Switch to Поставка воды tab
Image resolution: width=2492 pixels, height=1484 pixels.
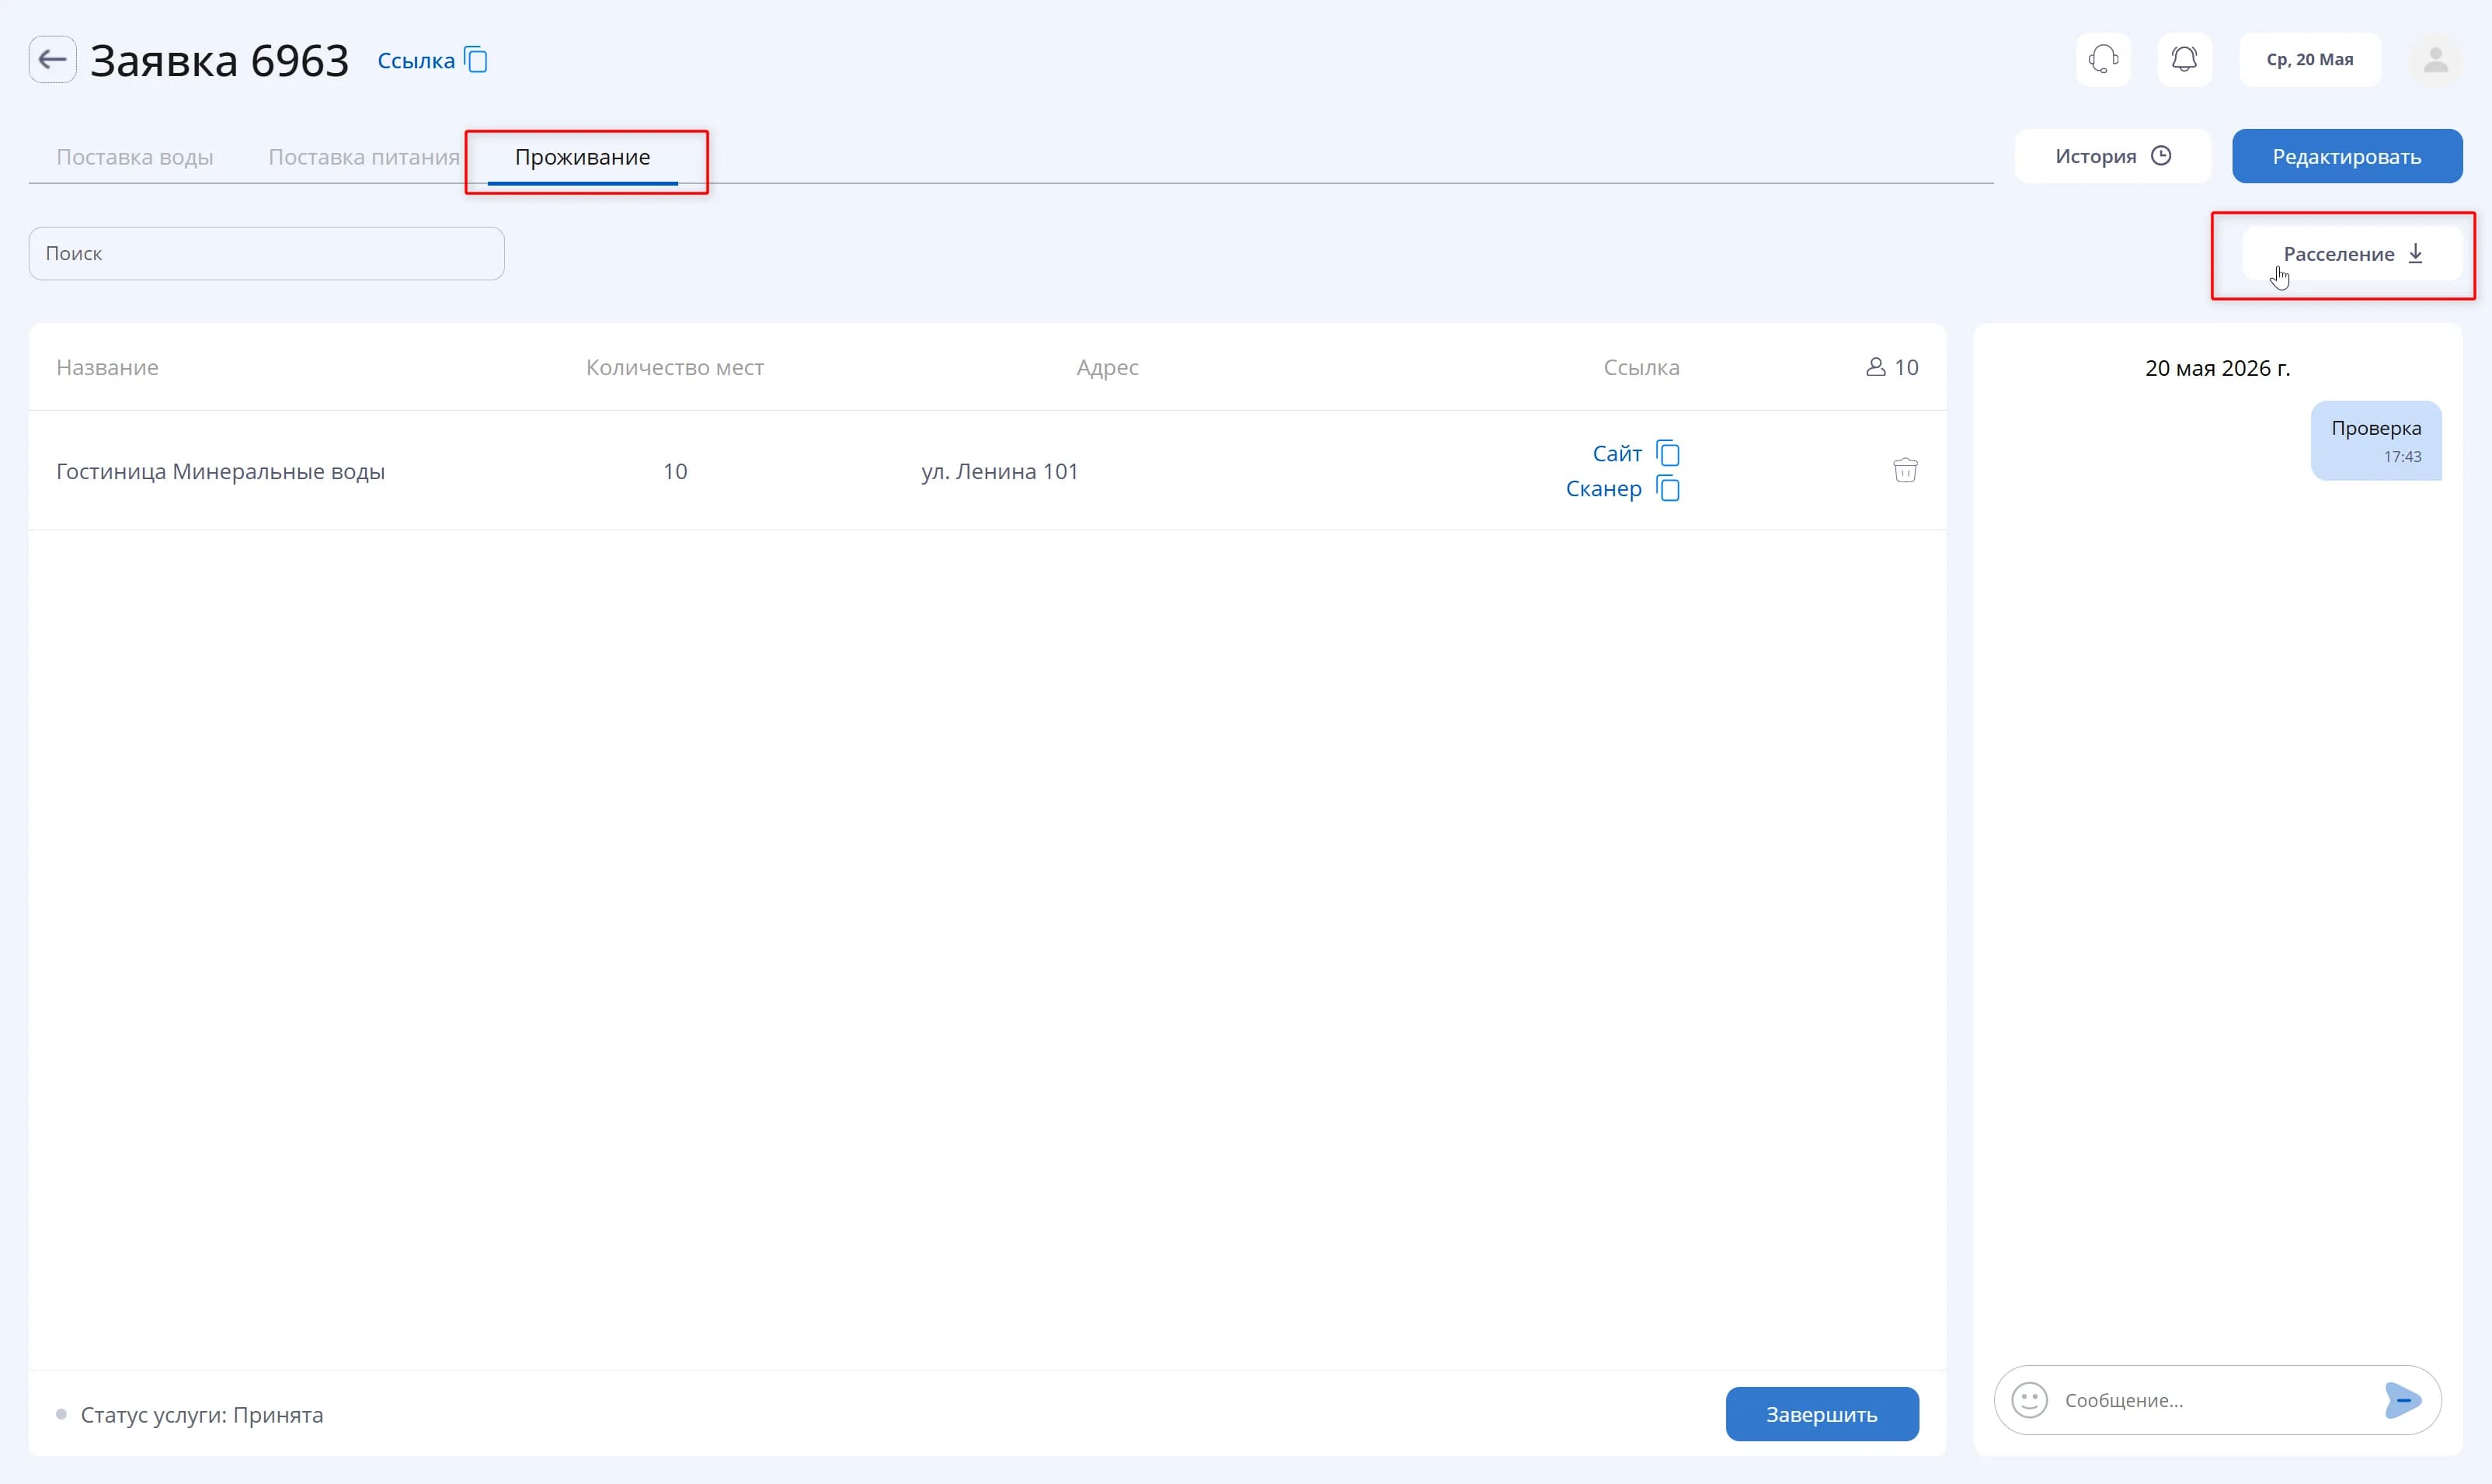[134, 157]
